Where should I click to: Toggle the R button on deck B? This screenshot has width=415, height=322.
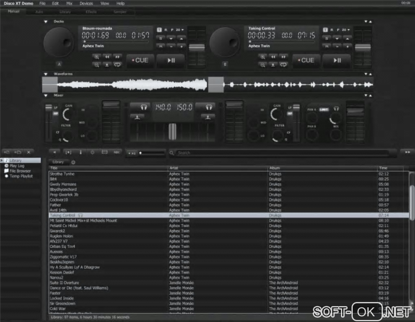[x=332, y=30]
